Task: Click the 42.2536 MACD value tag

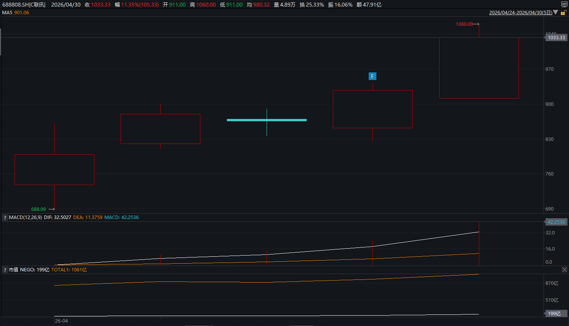Action: (556, 222)
